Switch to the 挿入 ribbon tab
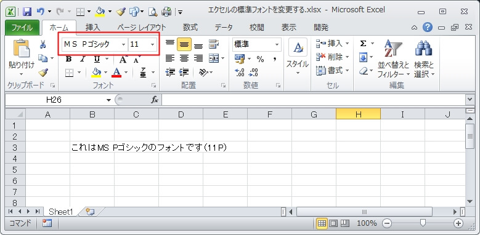The height and width of the screenshot is (235, 480). (93, 28)
